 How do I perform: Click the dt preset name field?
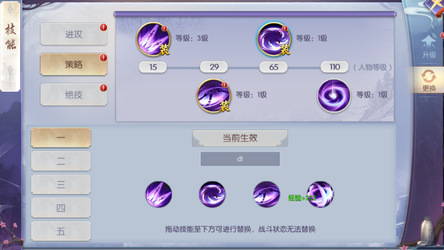point(240,159)
